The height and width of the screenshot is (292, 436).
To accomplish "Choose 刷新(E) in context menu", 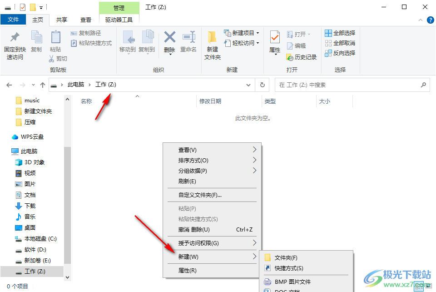I will point(212,181).
